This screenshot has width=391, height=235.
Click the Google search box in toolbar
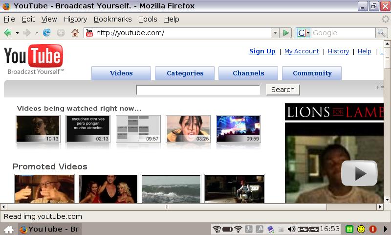tap(343, 33)
